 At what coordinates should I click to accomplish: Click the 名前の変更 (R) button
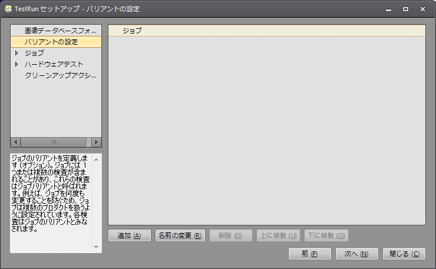[x=180, y=235]
